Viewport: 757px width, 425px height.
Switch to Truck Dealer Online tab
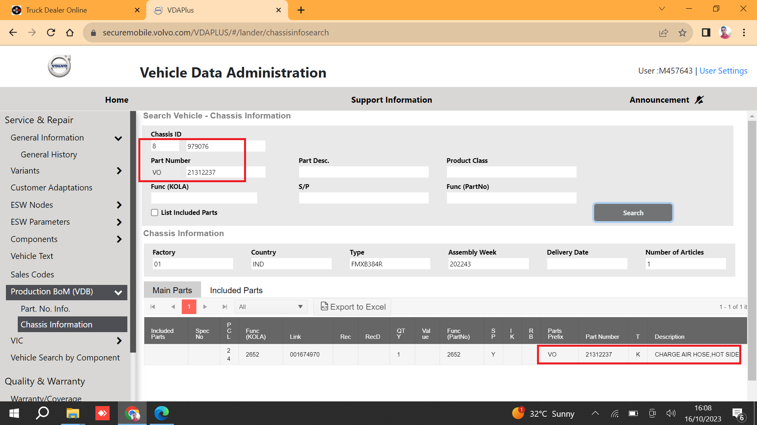(x=72, y=10)
